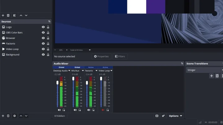The height and width of the screenshot is (125, 223).
Task: Move source up arrow in Sources toolbar
Action: [21, 116]
